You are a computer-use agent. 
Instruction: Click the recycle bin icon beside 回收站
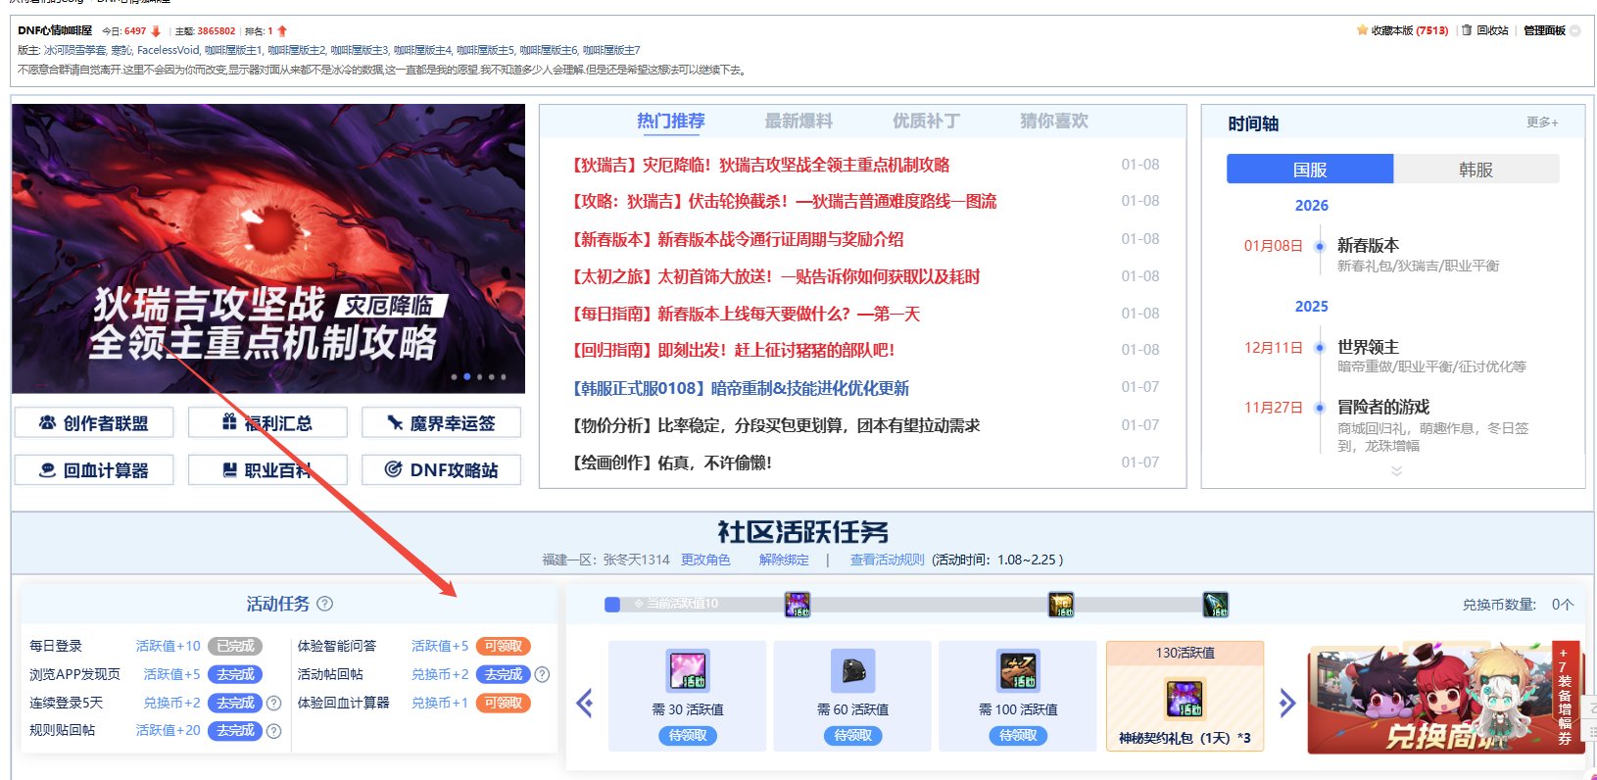click(1467, 30)
